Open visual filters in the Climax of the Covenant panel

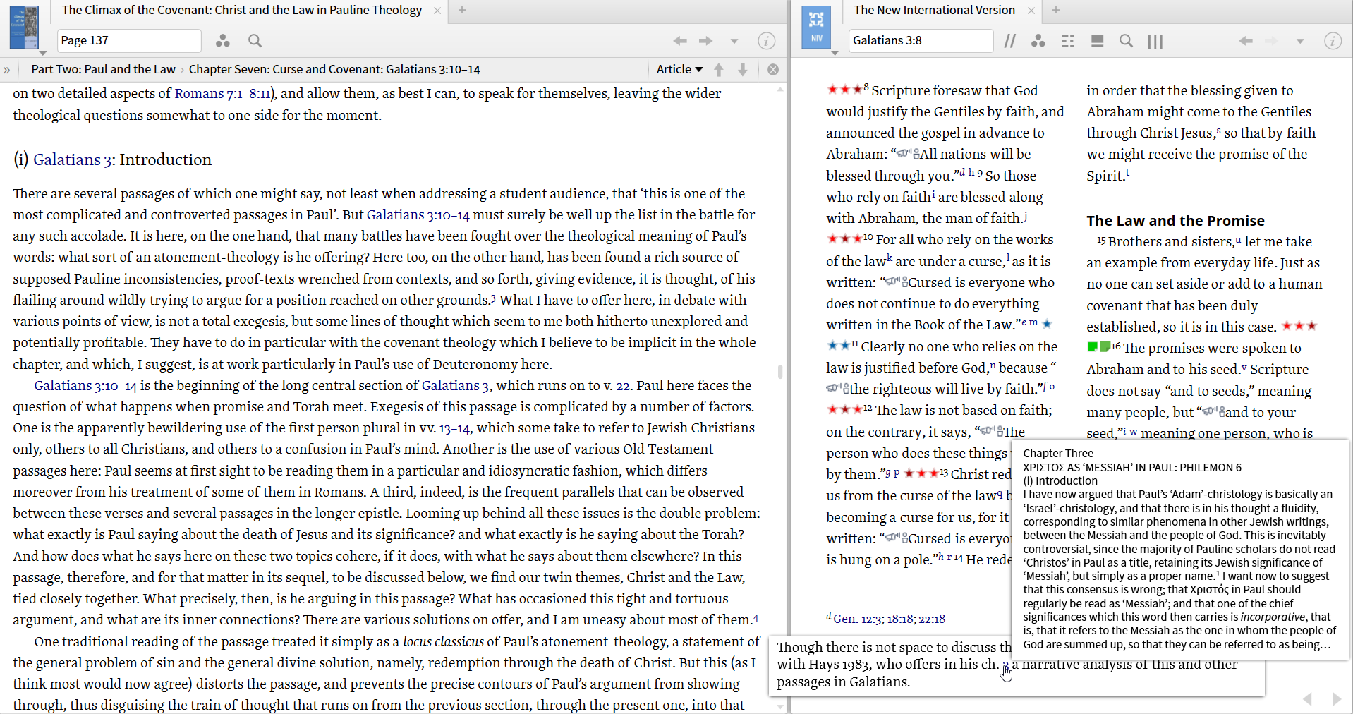pyautogui.click(x=223, y=41)
